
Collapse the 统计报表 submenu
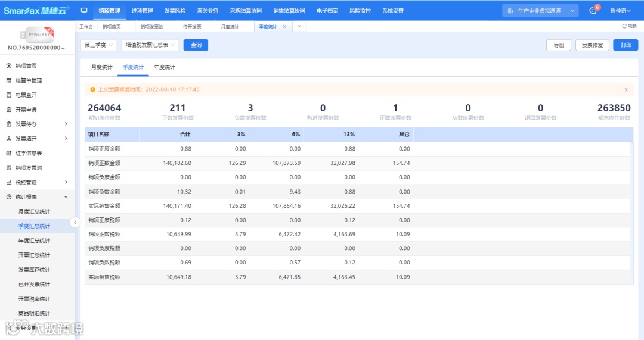66,197
